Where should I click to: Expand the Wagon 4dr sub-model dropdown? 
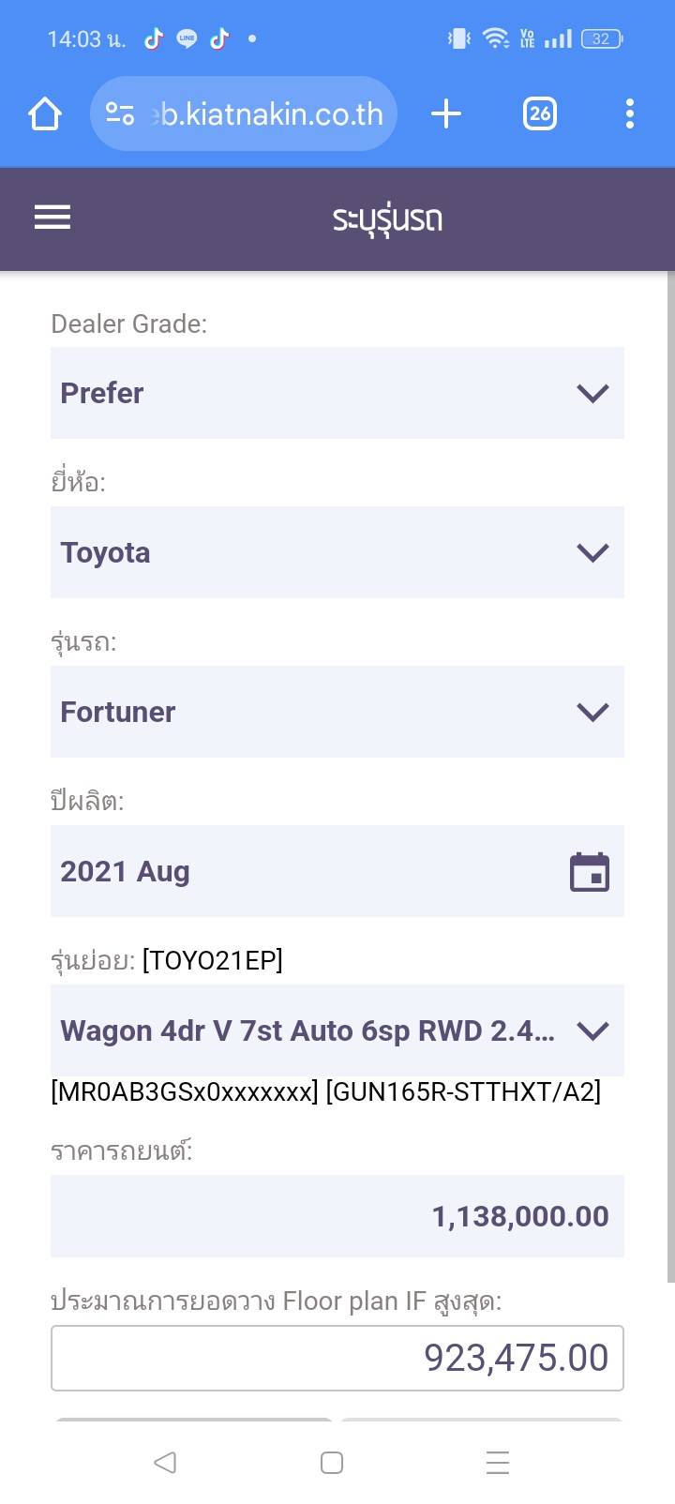[337, 1030]
